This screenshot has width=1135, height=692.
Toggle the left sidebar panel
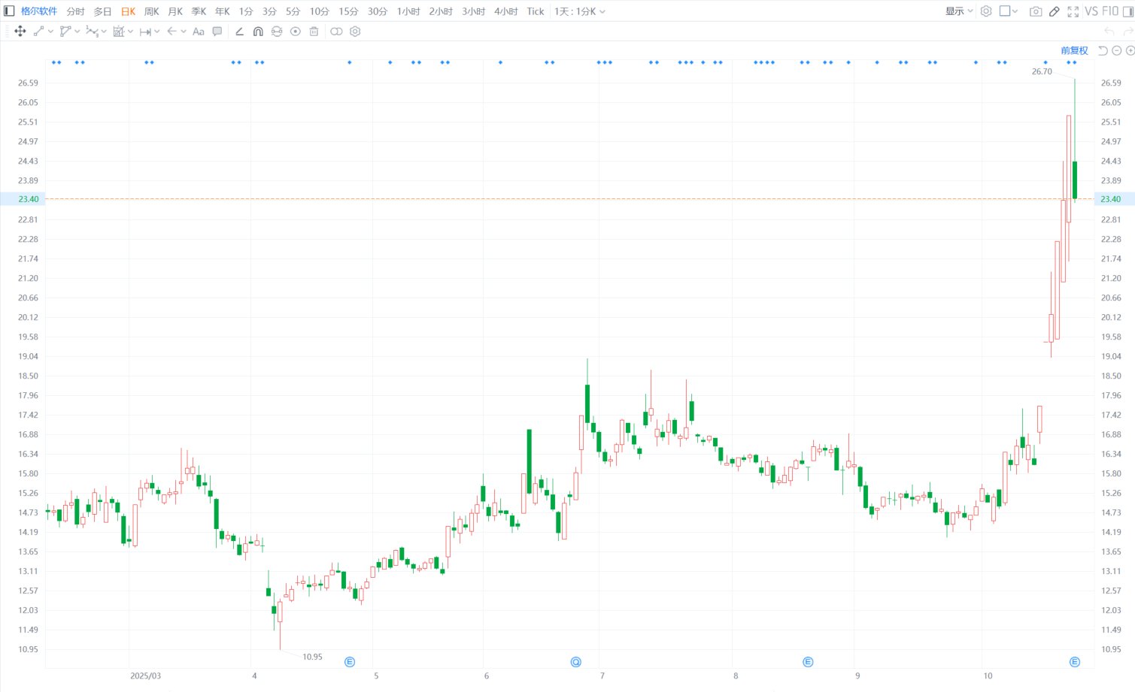9,11
